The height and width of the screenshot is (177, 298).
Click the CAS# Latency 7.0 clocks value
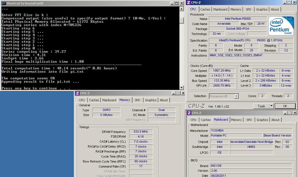141,141
